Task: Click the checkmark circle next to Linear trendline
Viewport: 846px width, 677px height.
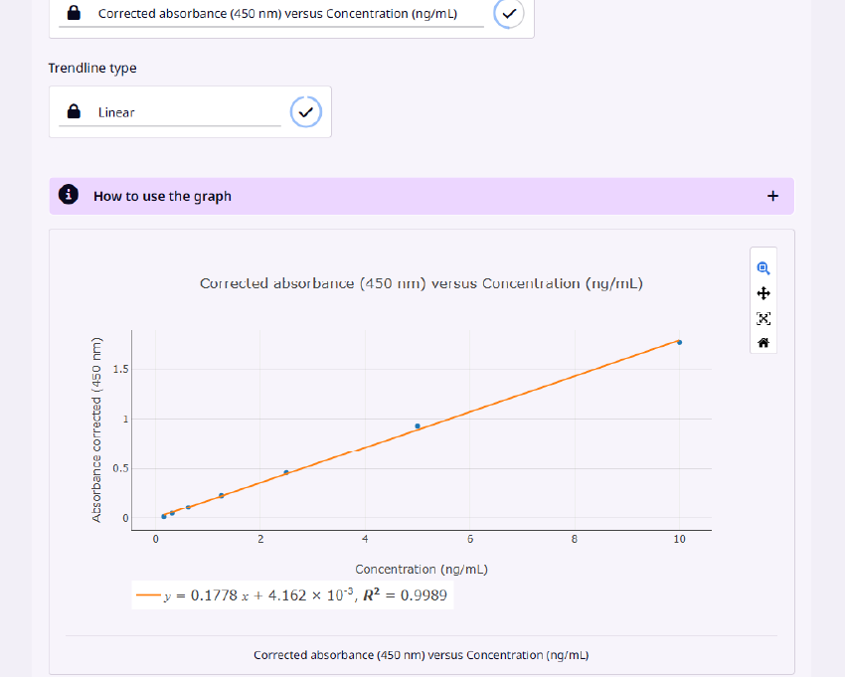Action: (x=306, y=111)
